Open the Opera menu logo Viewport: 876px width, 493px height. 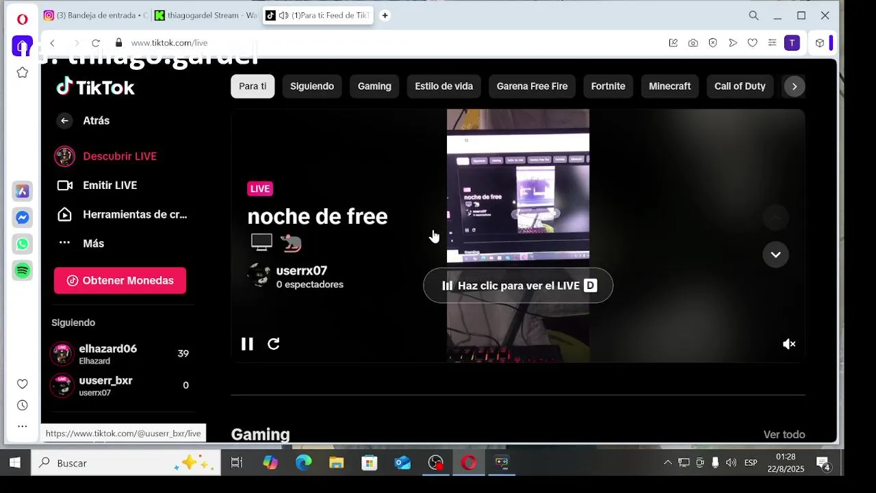click(23, 19)
